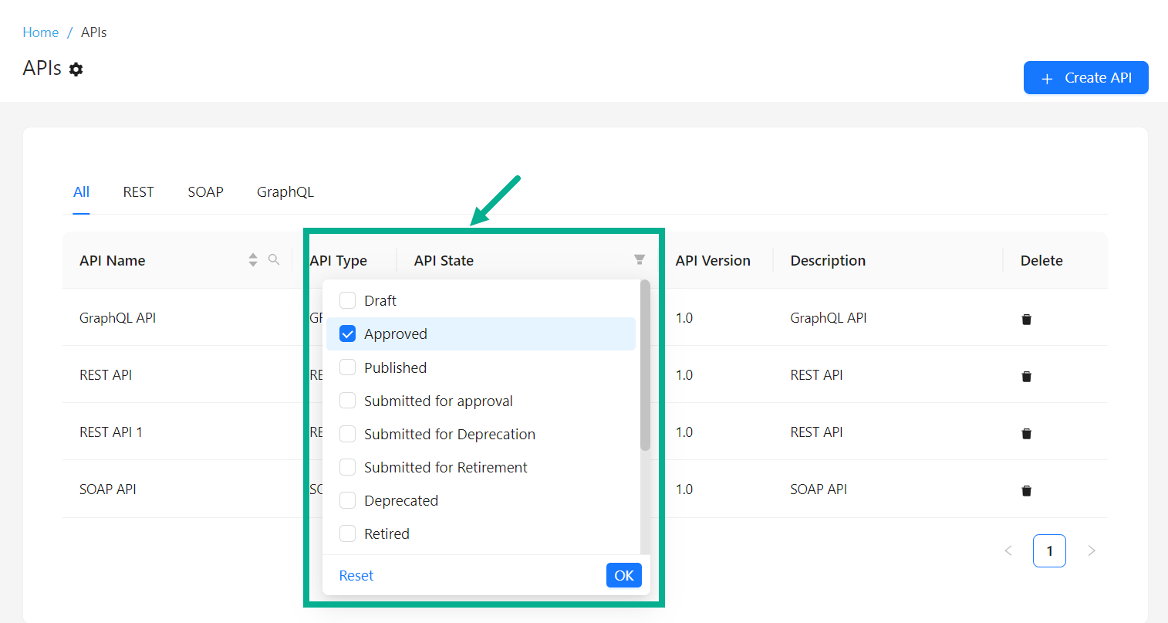The width and height of the screenshot is (1168, 623).
Task: Switch to the REST tab
Action: pyautogui.click(x=138, y=192)
